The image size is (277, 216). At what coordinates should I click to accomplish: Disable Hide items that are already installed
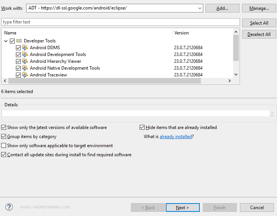tap(142, 127)
